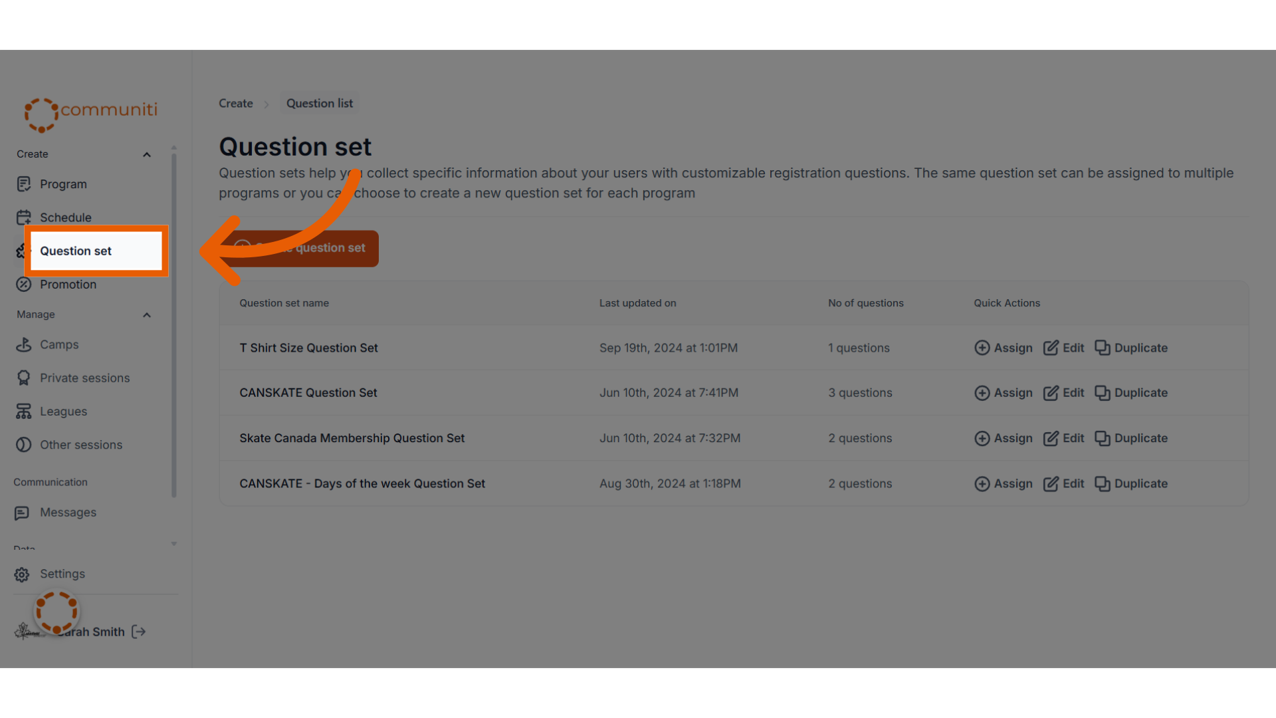Click Assign plus icon for CANSKATE Question Set
Image resolution: width=1276 pixels, height=718 pixels.
[x=982, y=393]
